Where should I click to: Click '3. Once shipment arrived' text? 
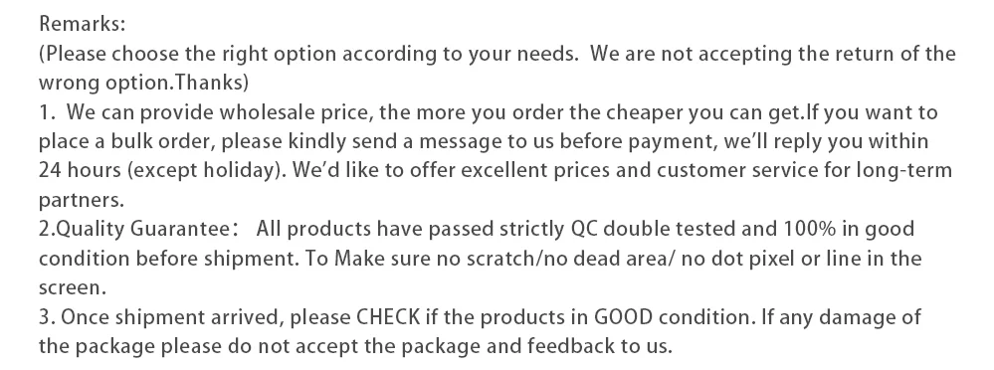161,316
